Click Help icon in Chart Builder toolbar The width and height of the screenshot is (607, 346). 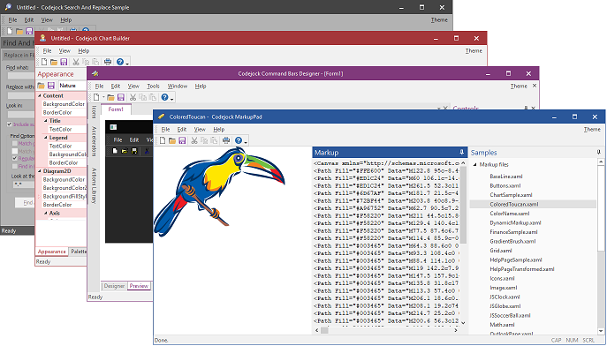pos(120,62)
